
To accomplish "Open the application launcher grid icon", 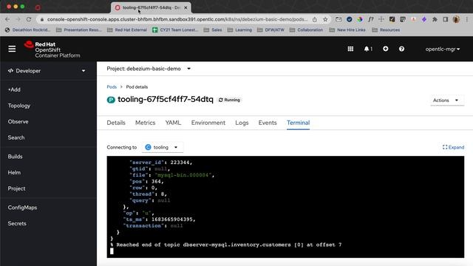I will click(350, 49).
